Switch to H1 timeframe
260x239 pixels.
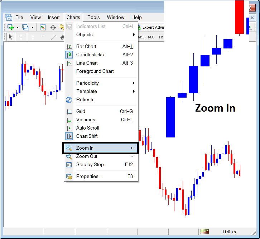tap(161, 37)
